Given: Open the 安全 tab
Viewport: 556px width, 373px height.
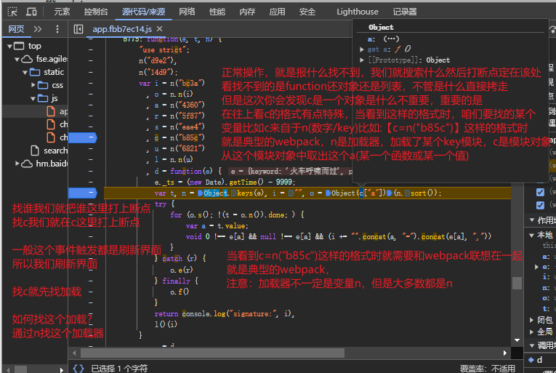Looking at the screenshot, I should [x=307, y=12].
